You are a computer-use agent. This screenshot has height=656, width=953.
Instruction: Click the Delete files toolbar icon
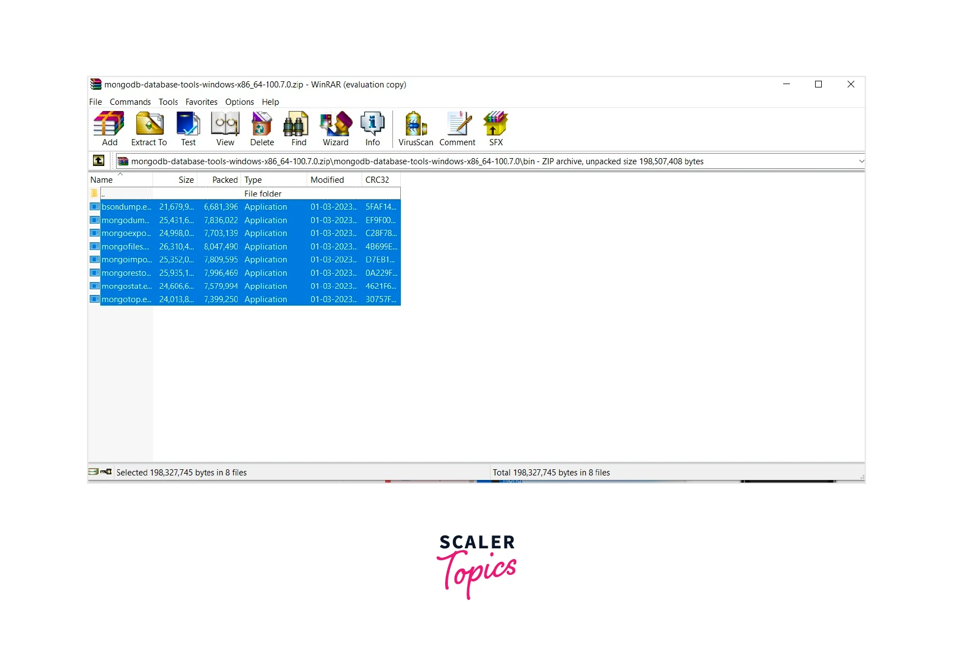(262, 128)
